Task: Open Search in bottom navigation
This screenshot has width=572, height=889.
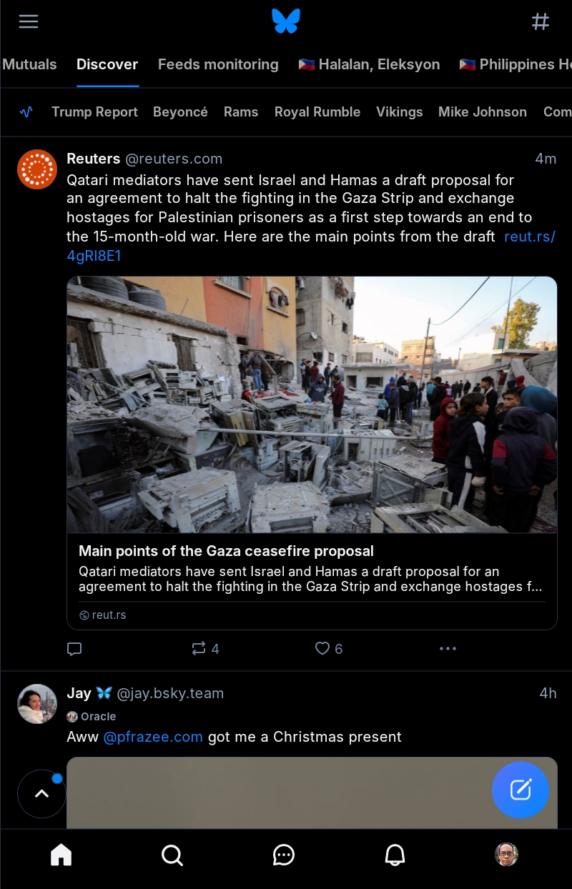Action: click(172, 855)
